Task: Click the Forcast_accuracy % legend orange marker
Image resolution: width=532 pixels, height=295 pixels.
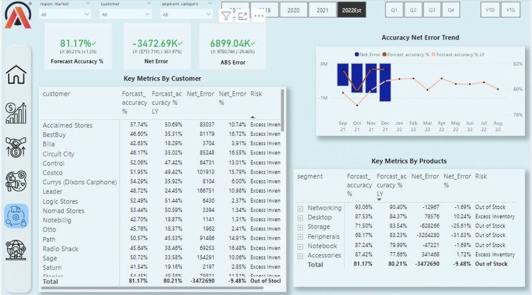Action: point(384,54)
